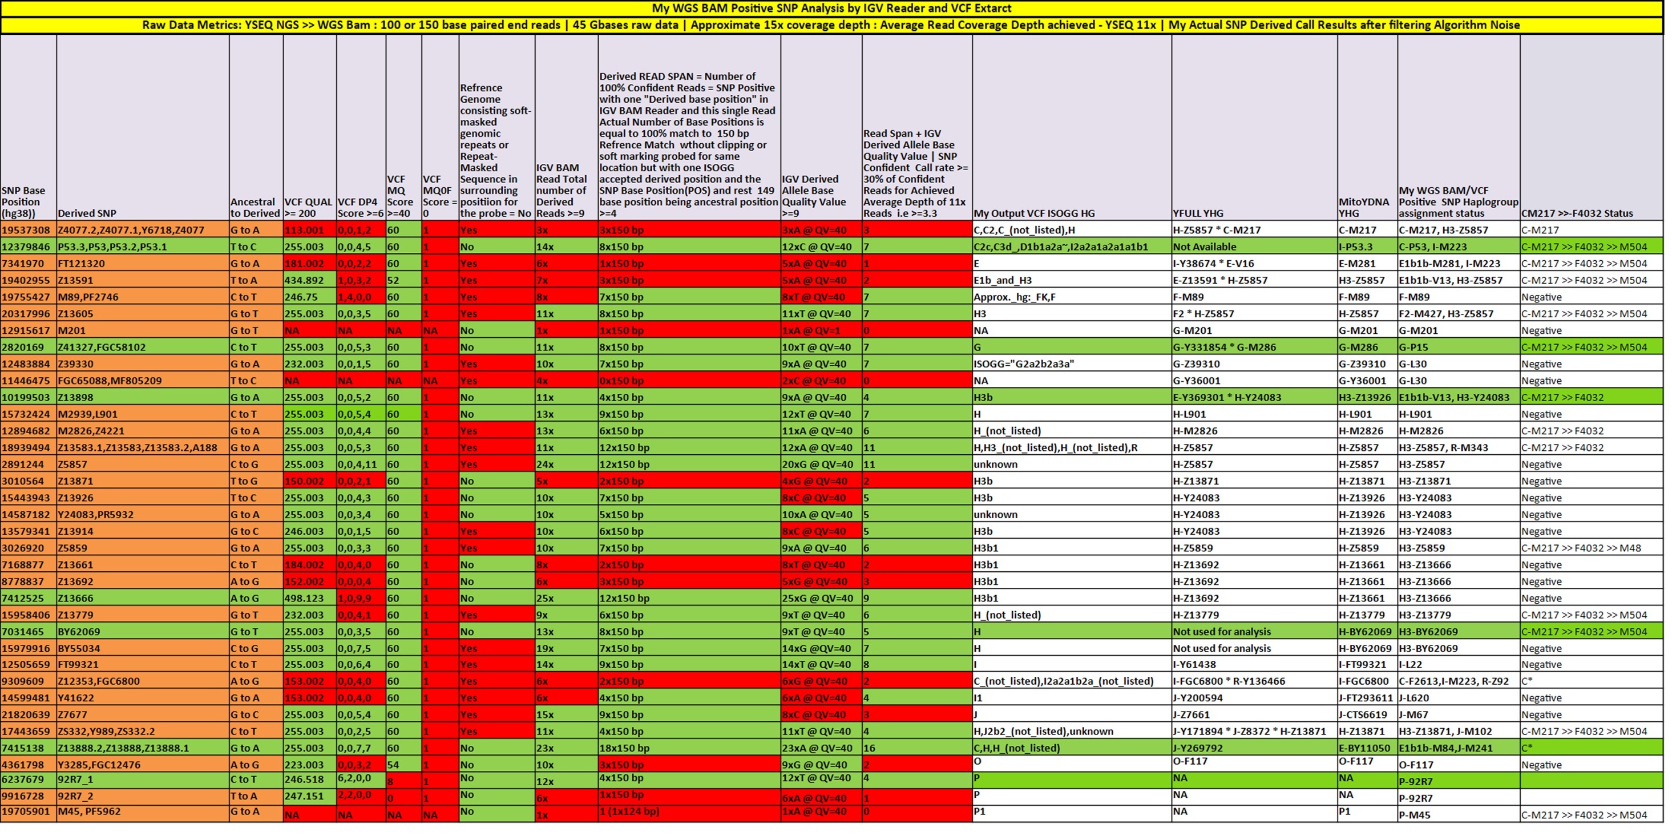Select the '1 (1x124 bp)' read span cell
The image size is (1672, 836).
coord(689,813)
